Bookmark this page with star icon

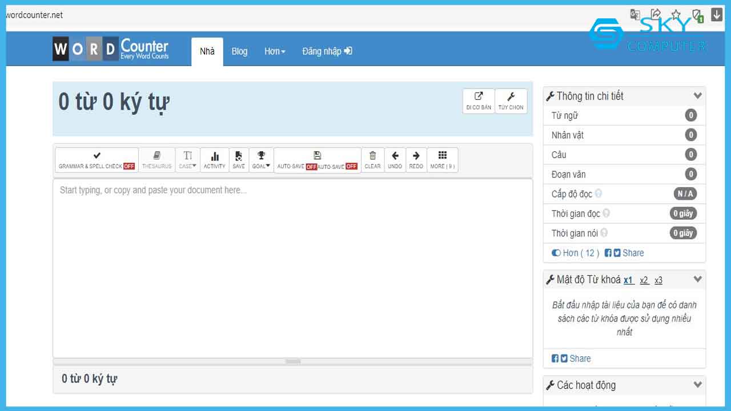pyautogui.click(x=676, y=15)
